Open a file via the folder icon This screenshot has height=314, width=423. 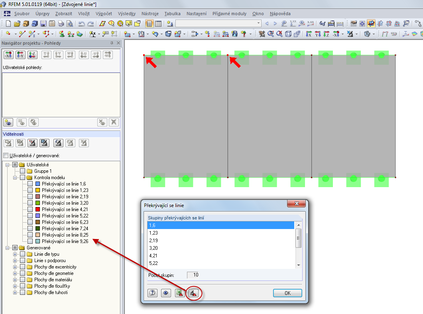coord(17,24)
